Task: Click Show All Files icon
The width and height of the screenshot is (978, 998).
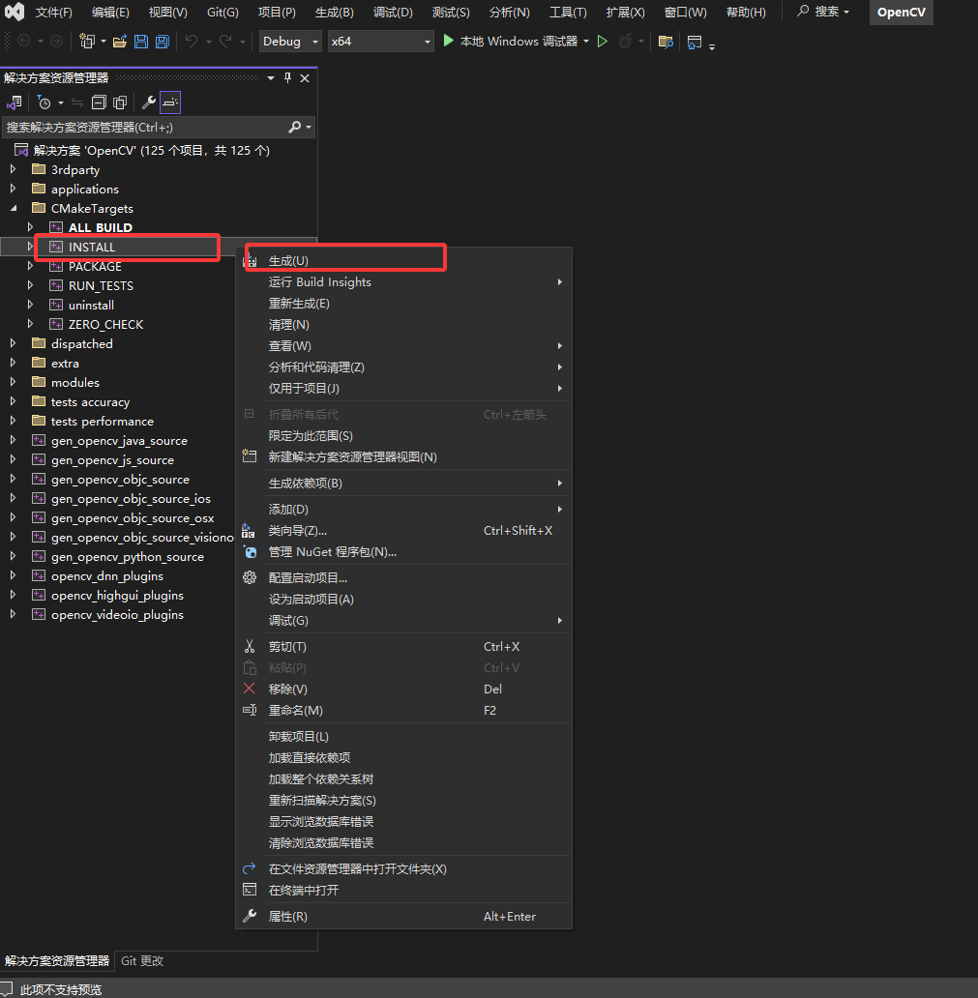Action: point(120,103)
